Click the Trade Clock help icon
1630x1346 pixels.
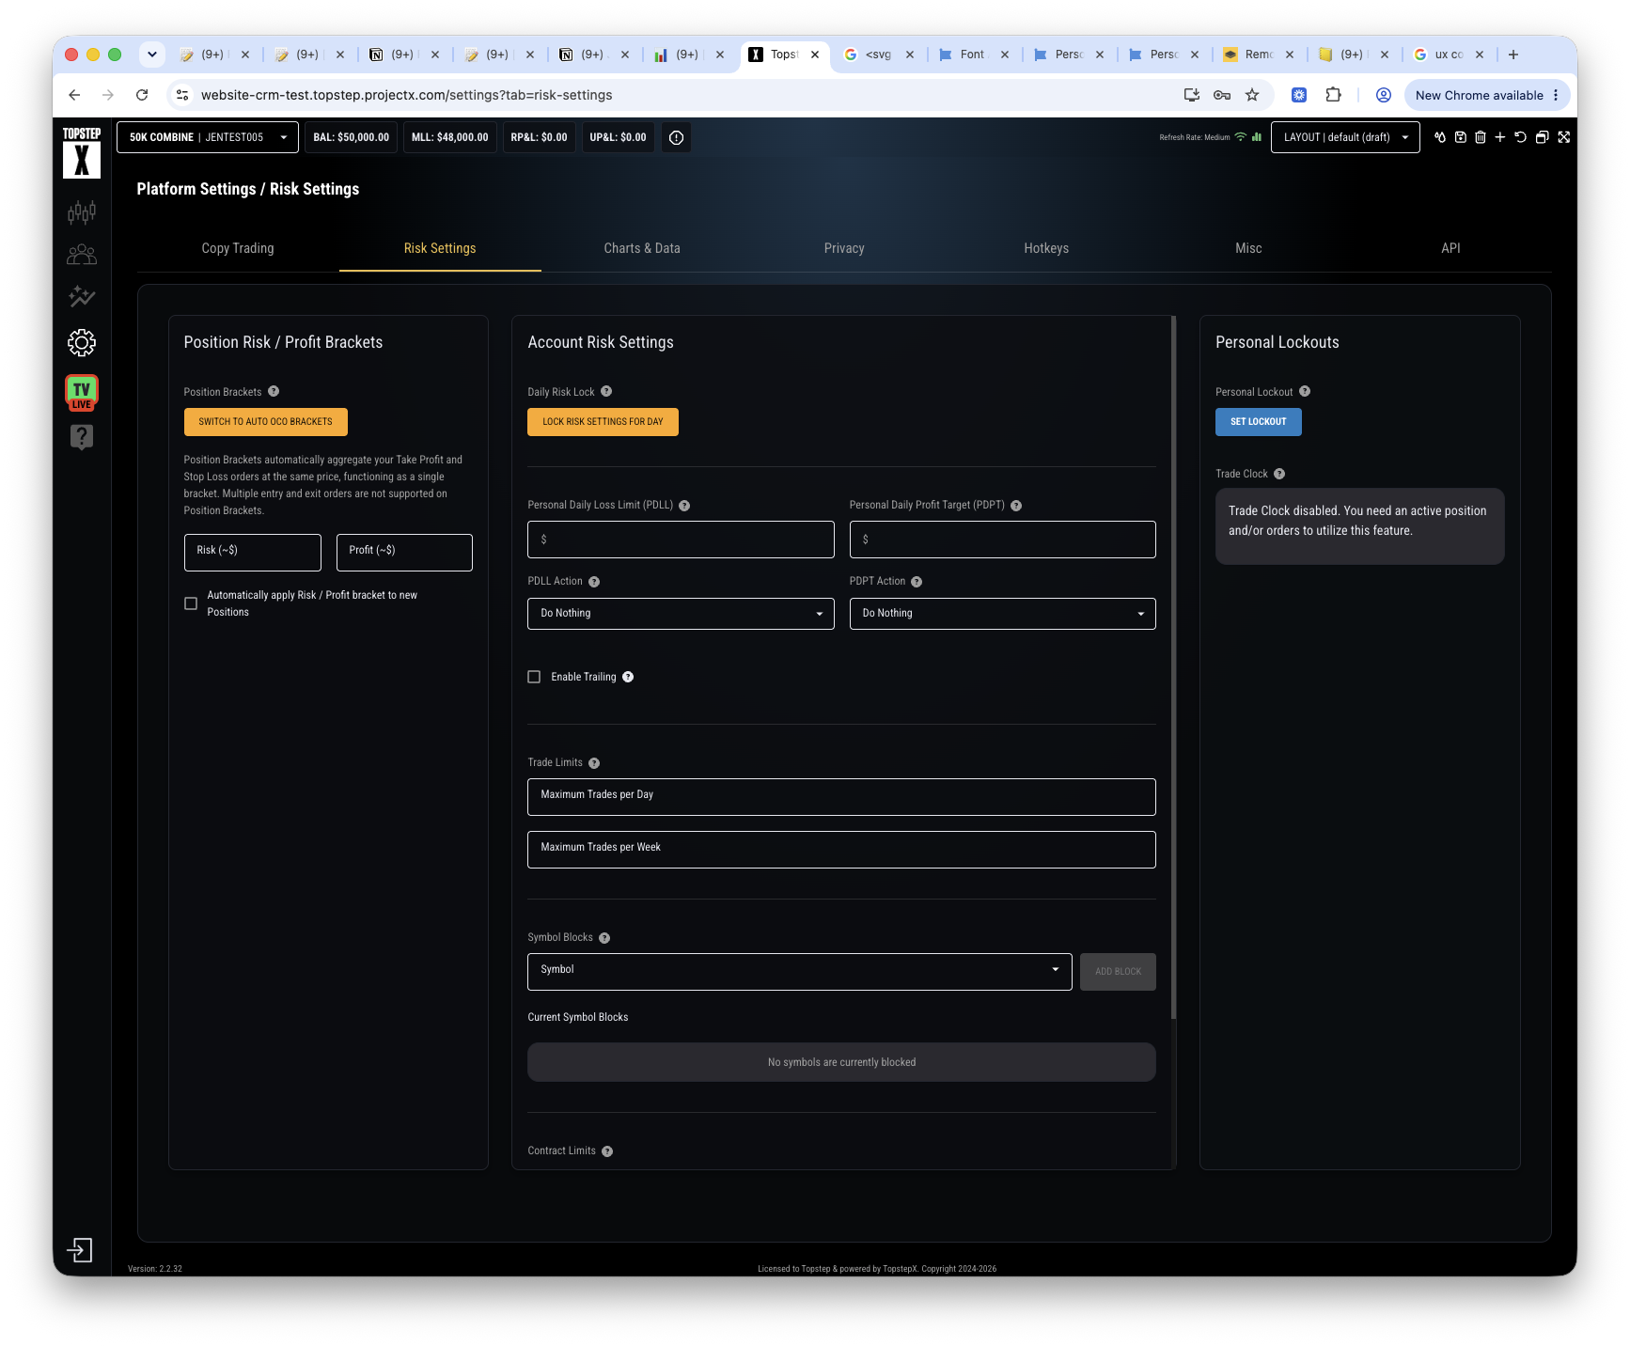1279,475
